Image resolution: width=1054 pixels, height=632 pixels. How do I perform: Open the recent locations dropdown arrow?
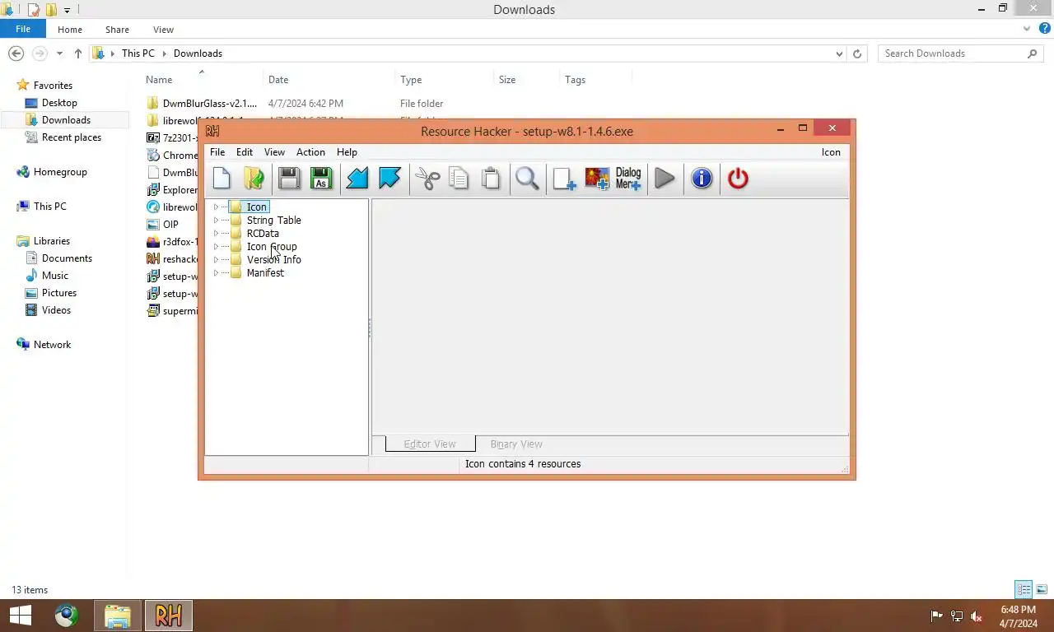coord(59,53)
